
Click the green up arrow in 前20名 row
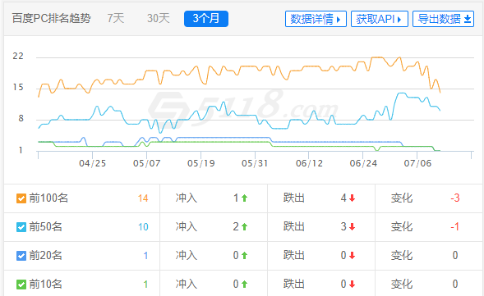click(x=245, y=255)
